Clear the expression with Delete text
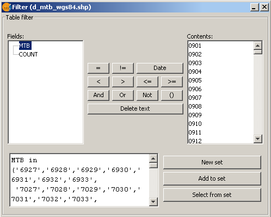This screenshot has width=271, height=217. (135, 109)
